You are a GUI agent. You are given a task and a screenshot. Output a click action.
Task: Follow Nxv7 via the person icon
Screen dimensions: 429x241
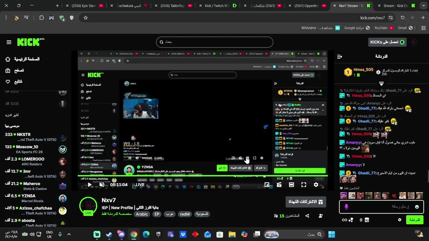point(320,216)
